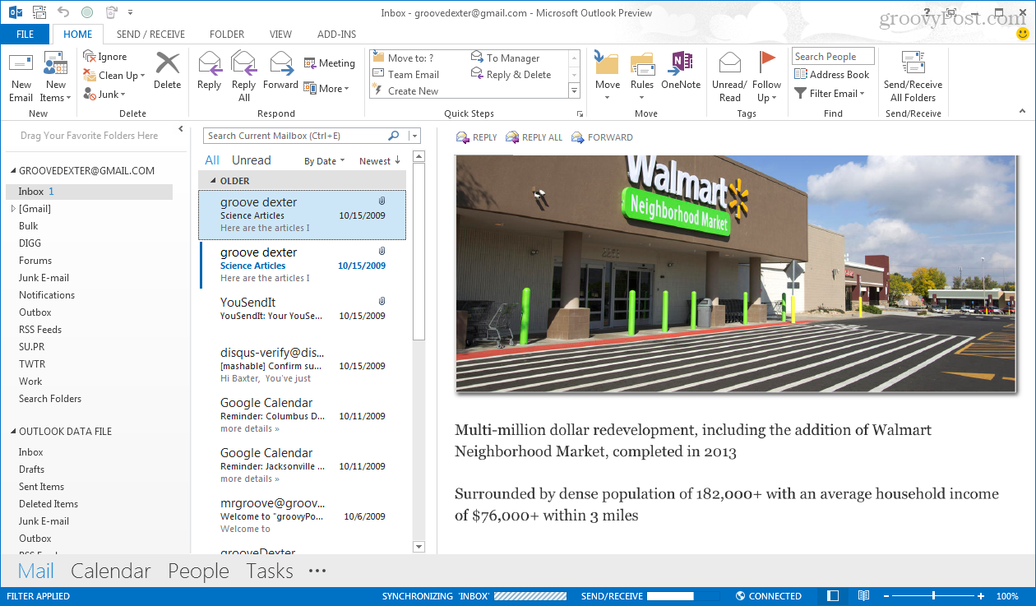Open the Filter Email dropdown

coord(830,94)
